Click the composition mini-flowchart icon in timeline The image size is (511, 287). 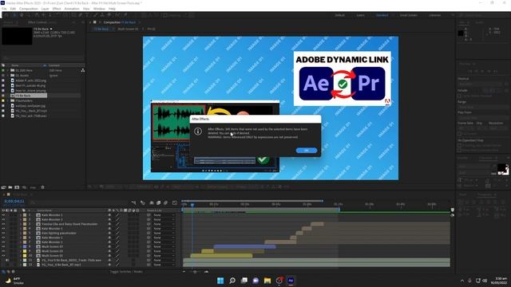133,202
